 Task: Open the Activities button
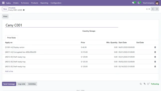32,84
